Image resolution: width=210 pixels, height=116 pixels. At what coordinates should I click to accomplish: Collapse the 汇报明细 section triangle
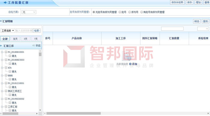(x=1, y=21)
